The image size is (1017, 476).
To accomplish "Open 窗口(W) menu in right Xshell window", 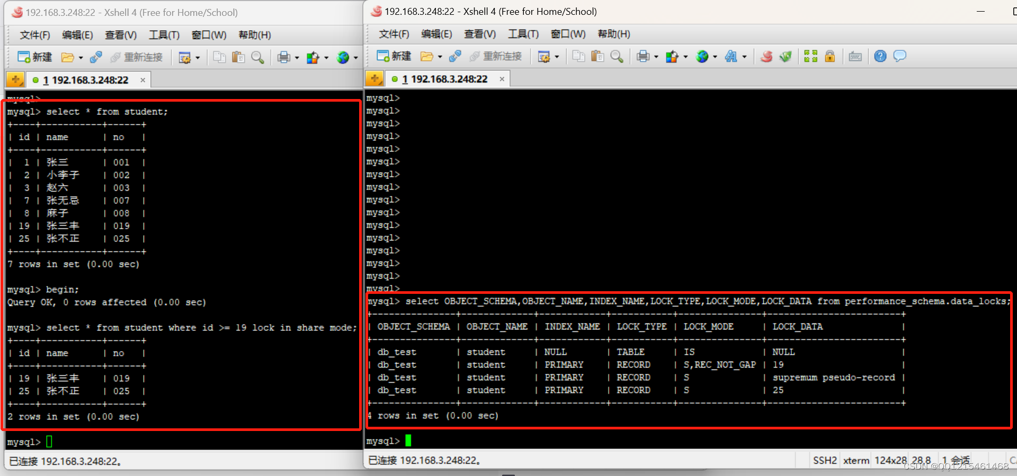I will (x=568, y=34).
